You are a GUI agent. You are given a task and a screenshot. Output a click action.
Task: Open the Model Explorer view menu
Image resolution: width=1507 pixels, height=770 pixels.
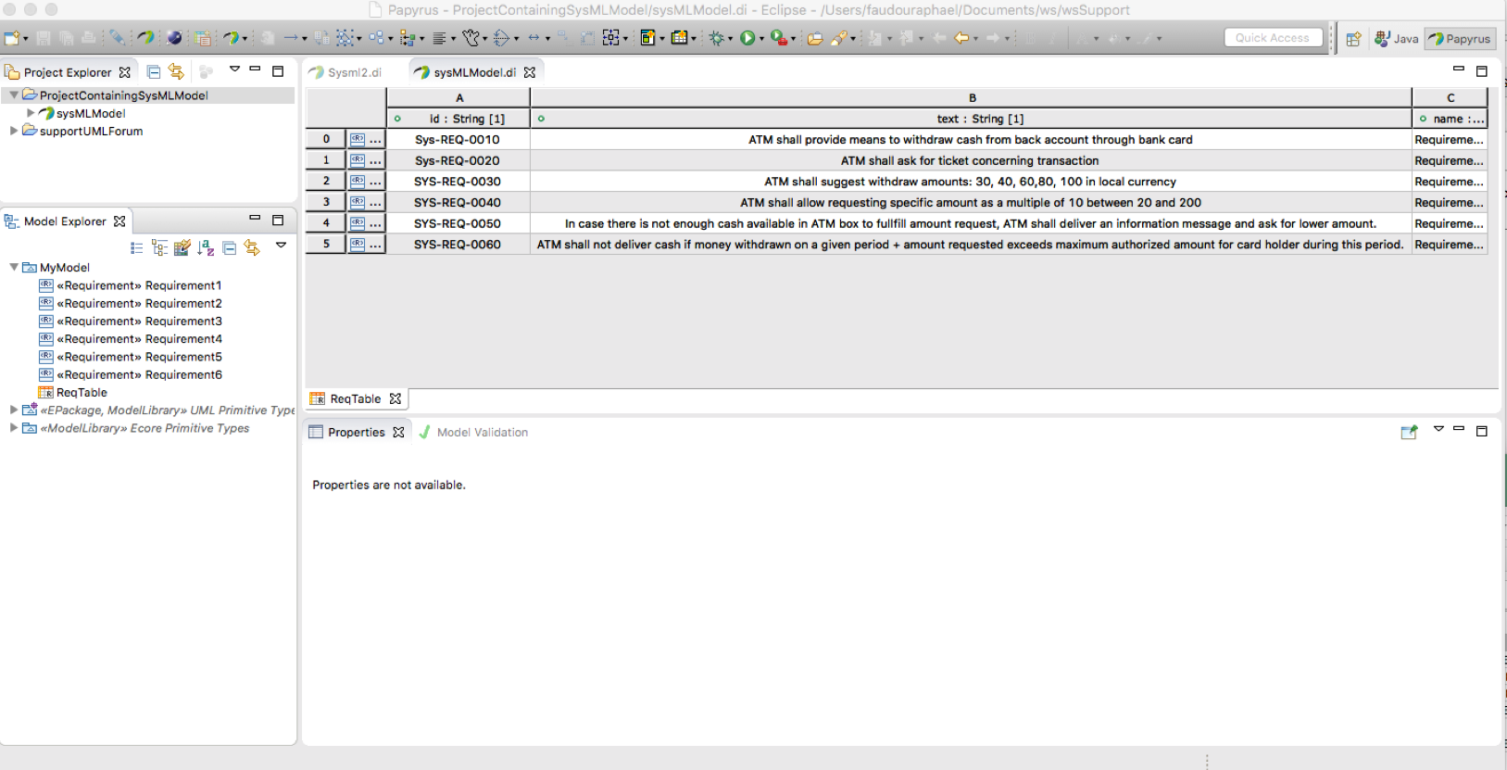coord(281,246)
